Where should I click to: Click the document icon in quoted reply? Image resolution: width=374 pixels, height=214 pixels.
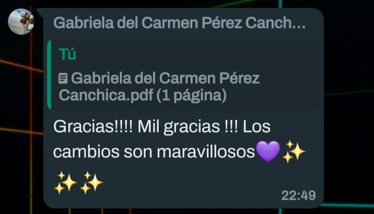63,78
